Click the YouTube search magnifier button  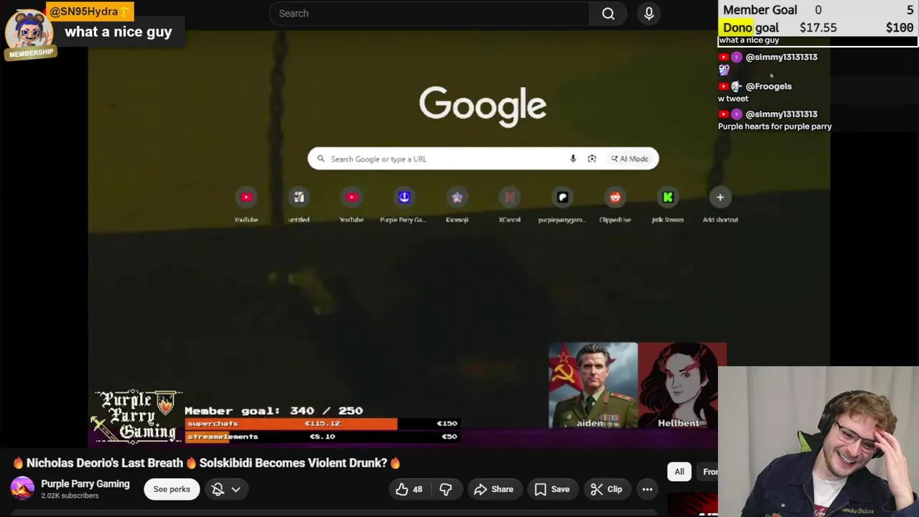click(608, 14)
